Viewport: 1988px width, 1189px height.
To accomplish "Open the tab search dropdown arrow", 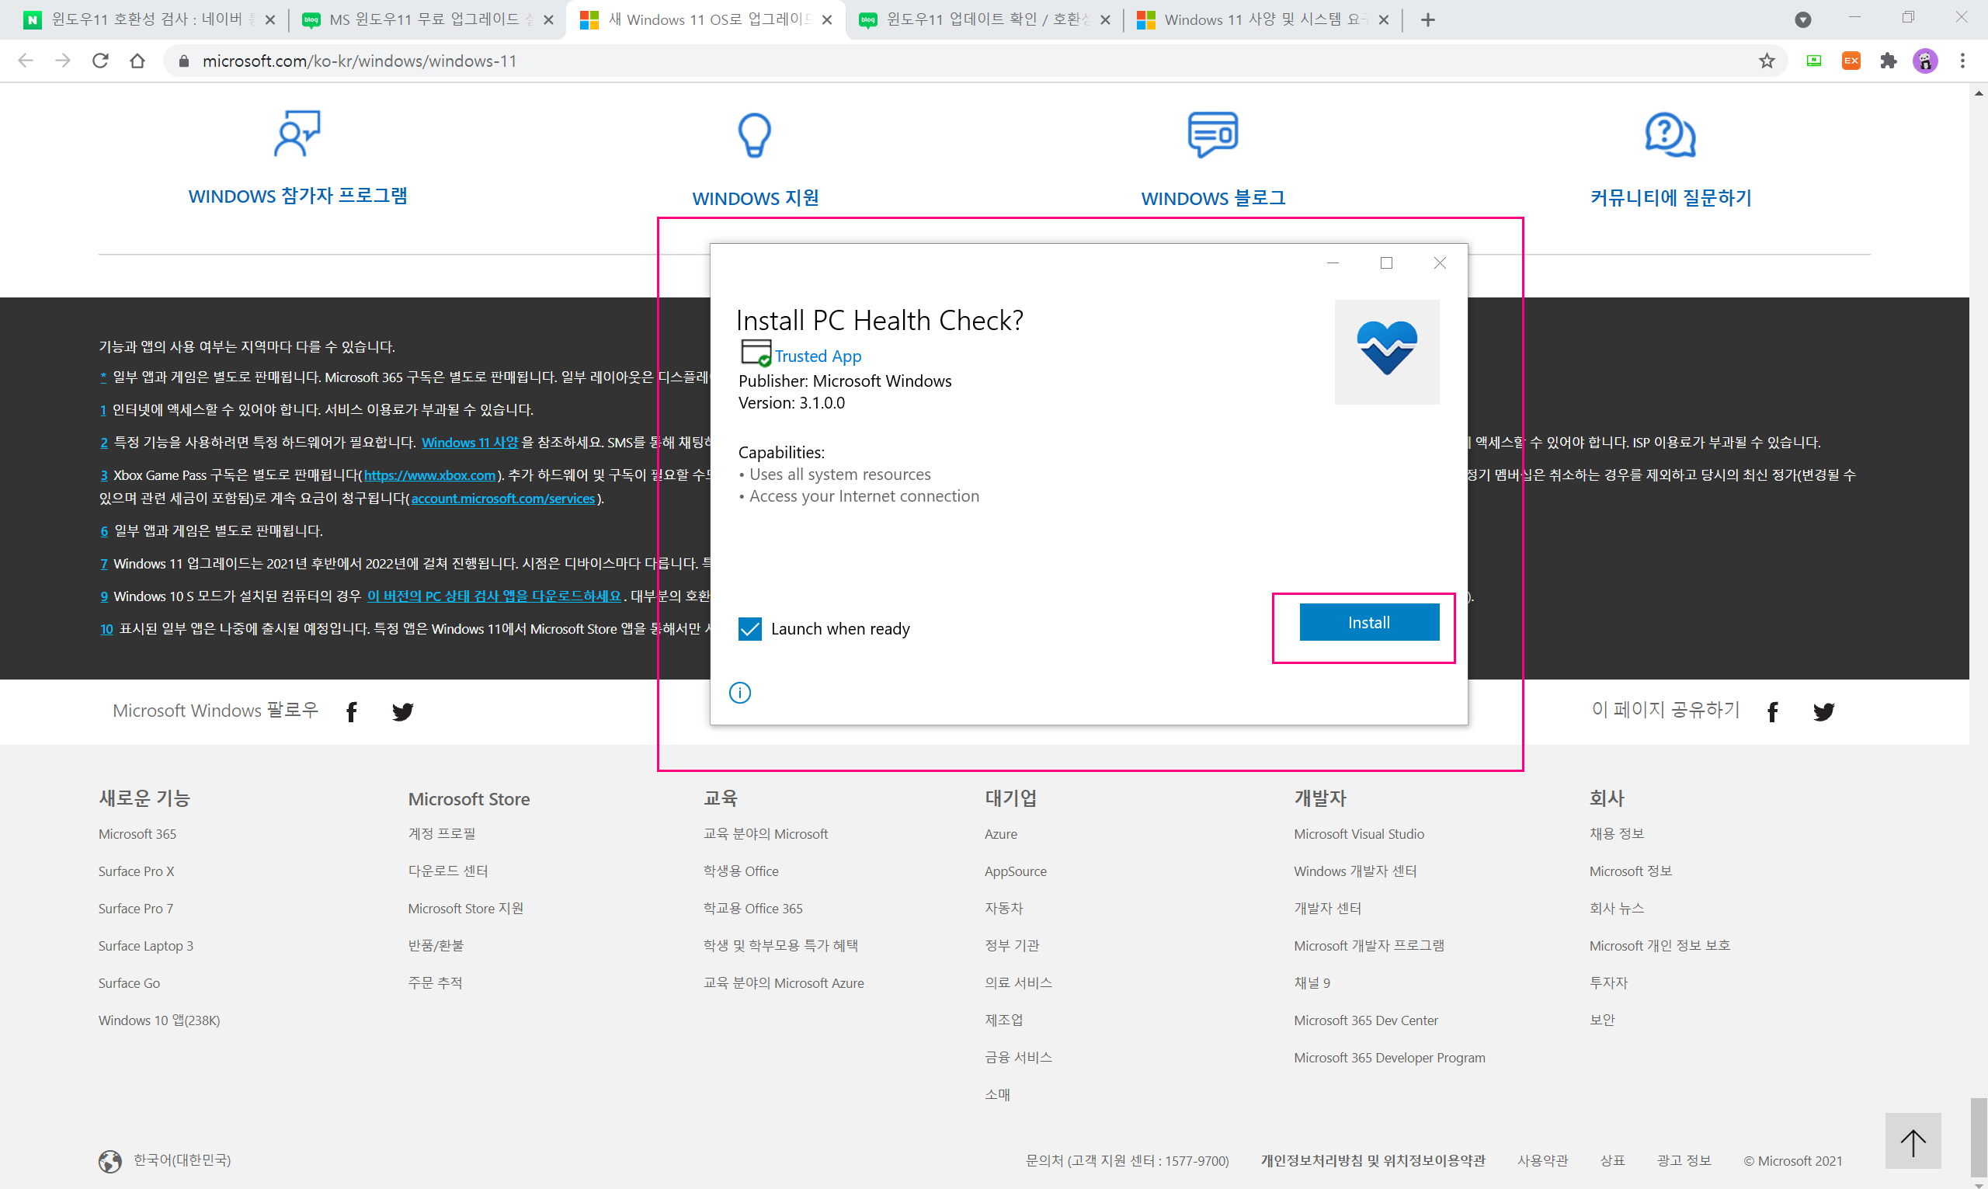I will click(1802, 20).
